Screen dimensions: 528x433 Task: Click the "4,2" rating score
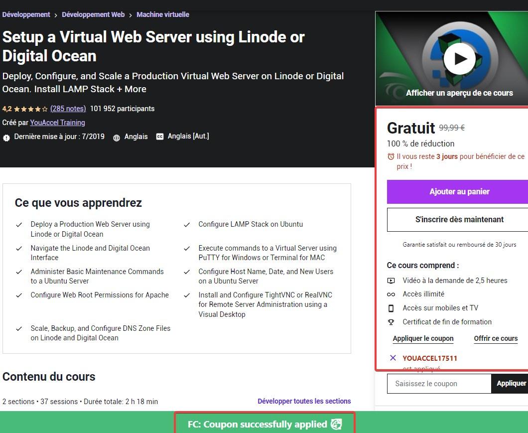click(x=7, y=109)
